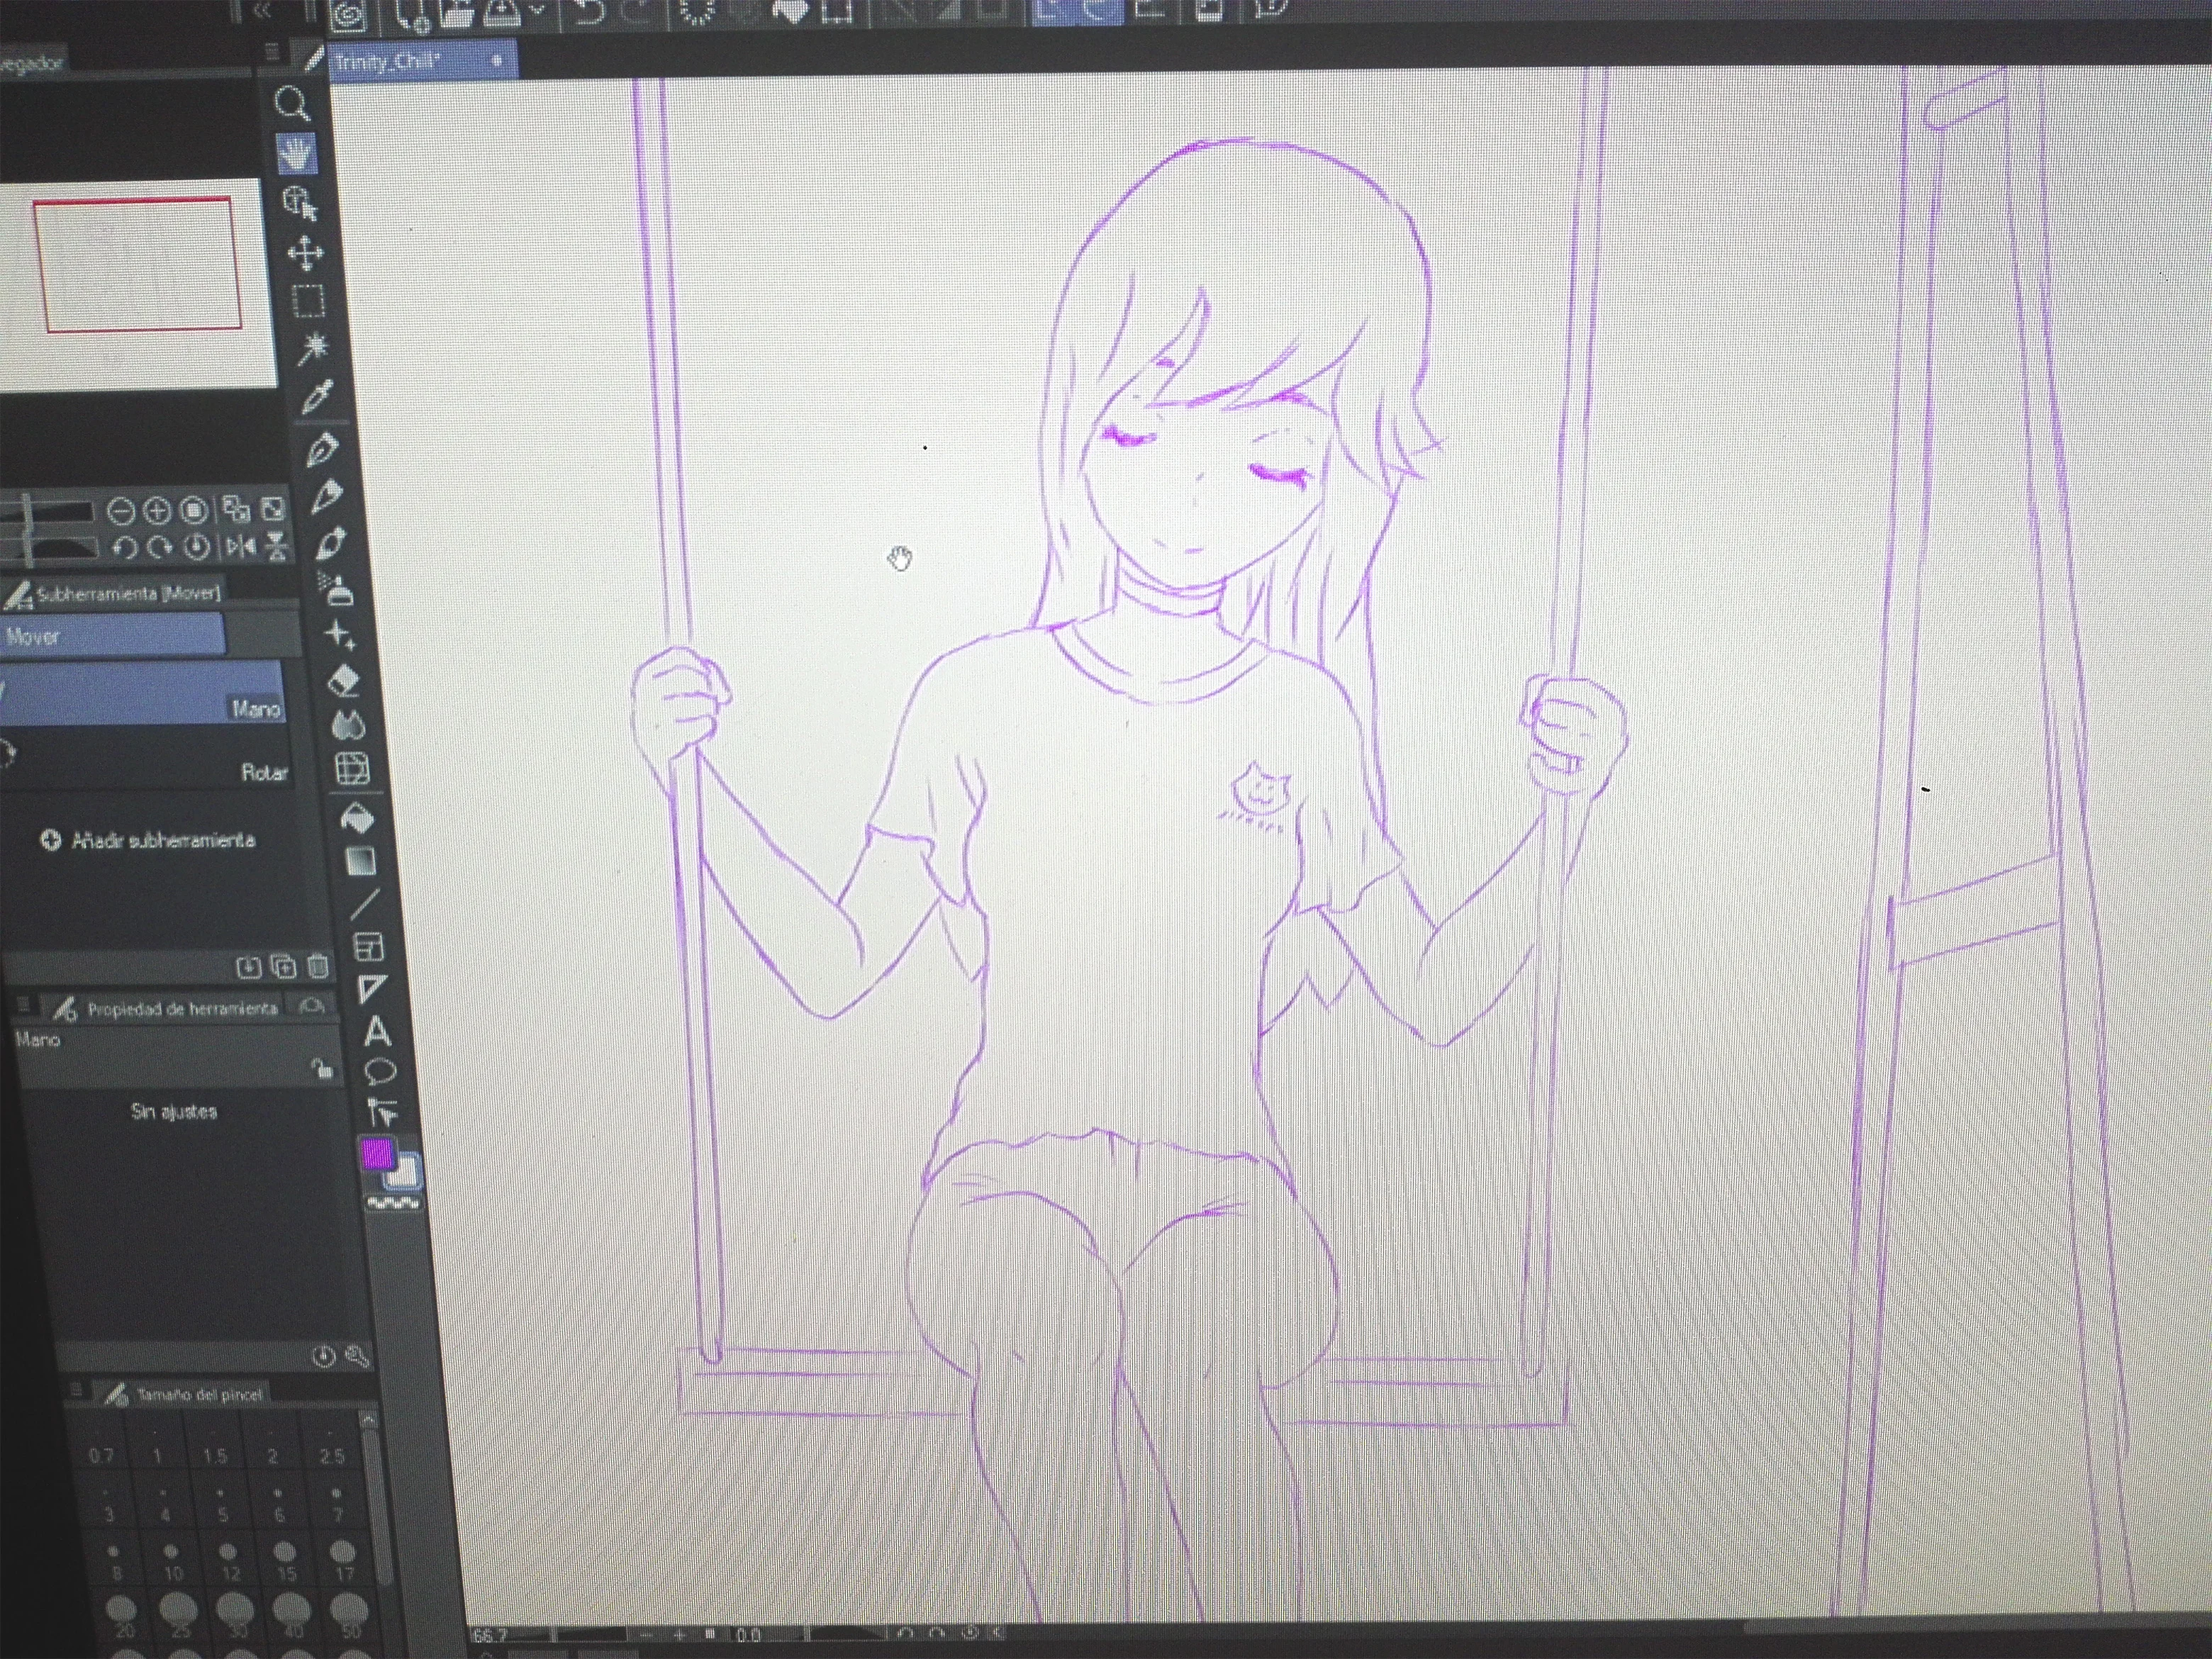The image size is (2212, 1659).
Task: Flip canvas horizontally in Navigator
Action: (241, 547)
